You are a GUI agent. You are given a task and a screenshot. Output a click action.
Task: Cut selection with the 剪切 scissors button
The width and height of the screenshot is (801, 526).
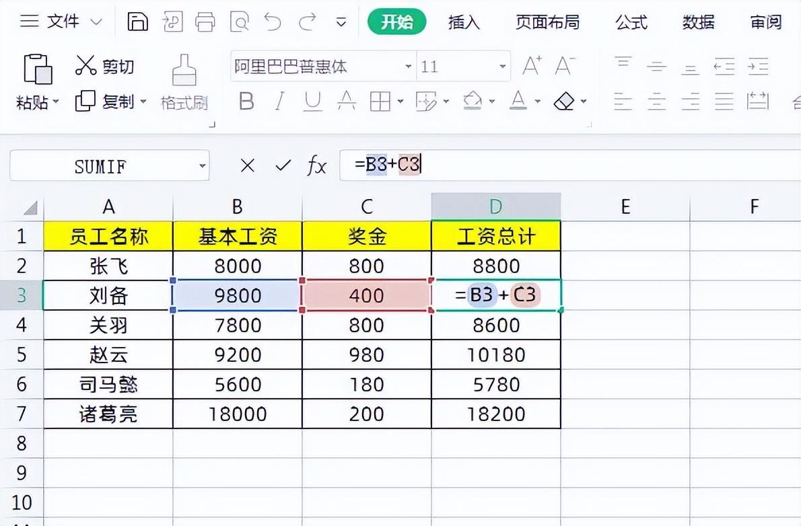(x=105, y=66)
